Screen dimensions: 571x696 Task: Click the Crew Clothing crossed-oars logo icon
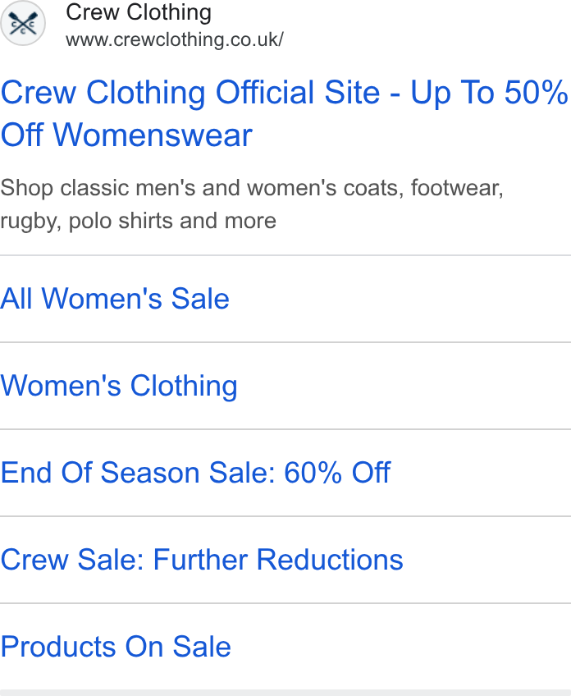[x=23, y=23]
